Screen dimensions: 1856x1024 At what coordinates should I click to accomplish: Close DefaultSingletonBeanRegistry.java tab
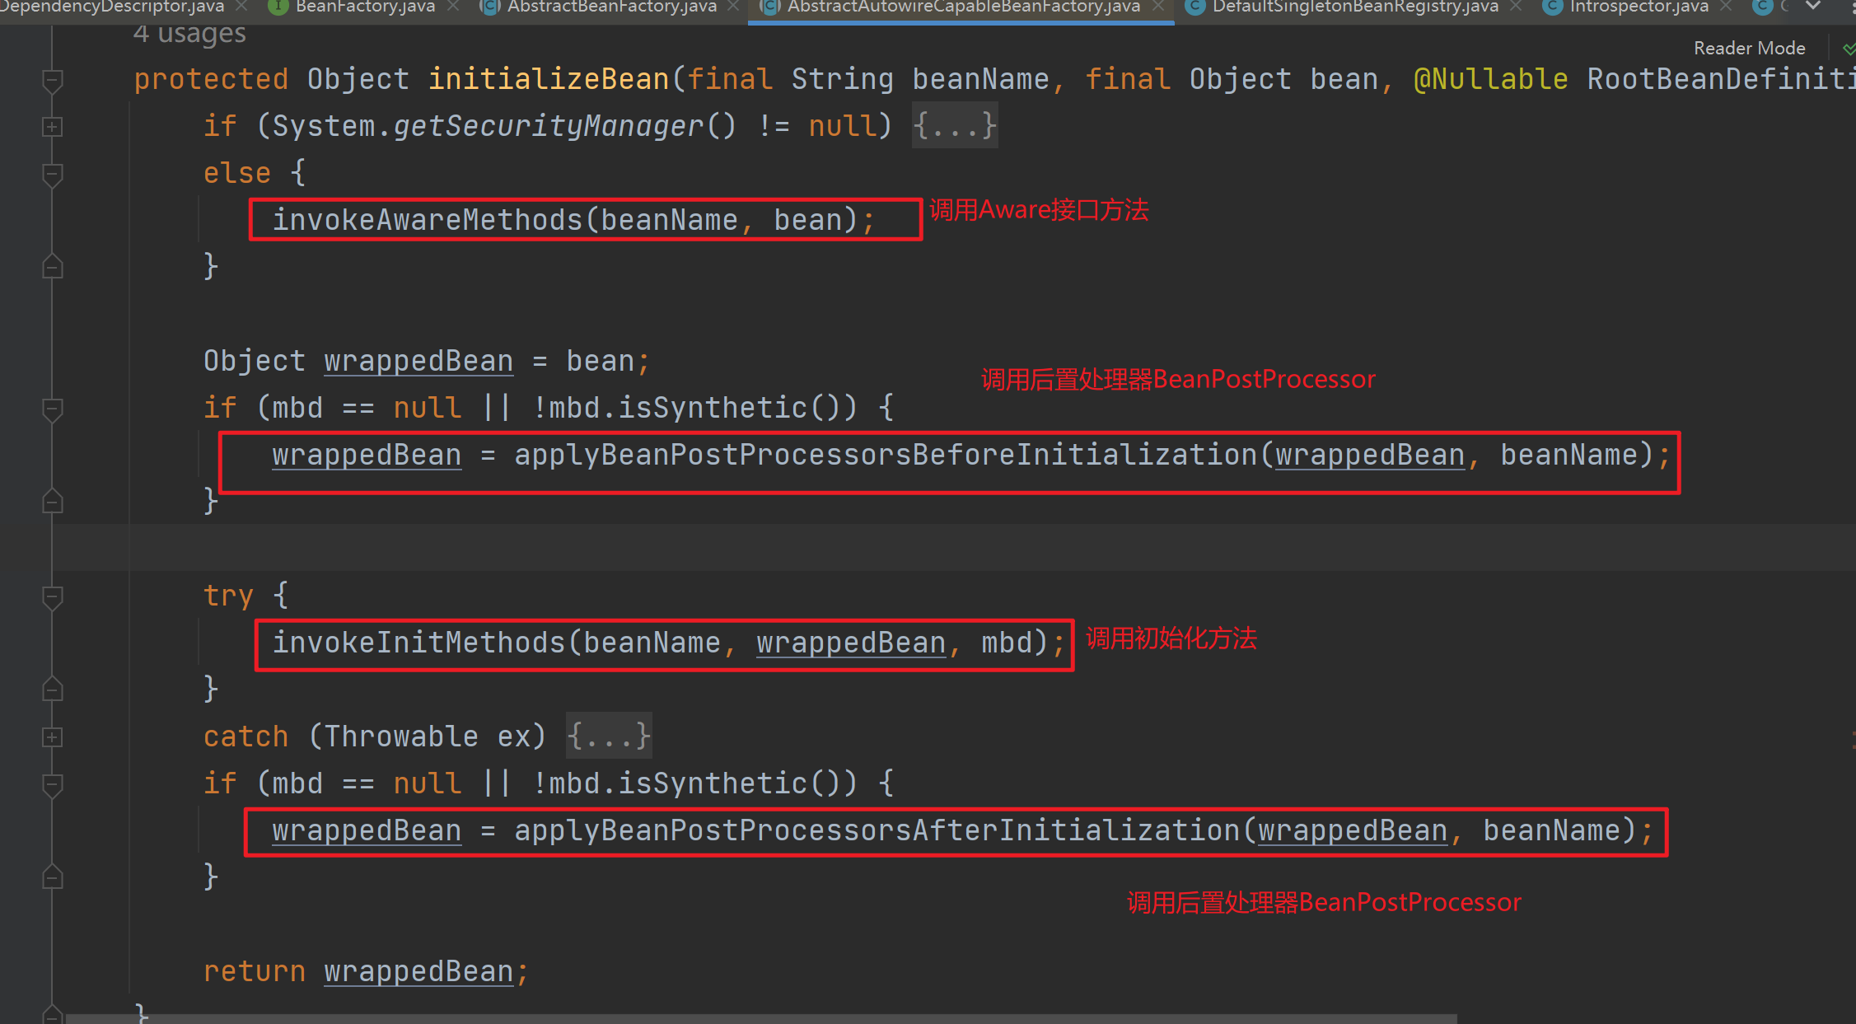(x=1516, y=7)
